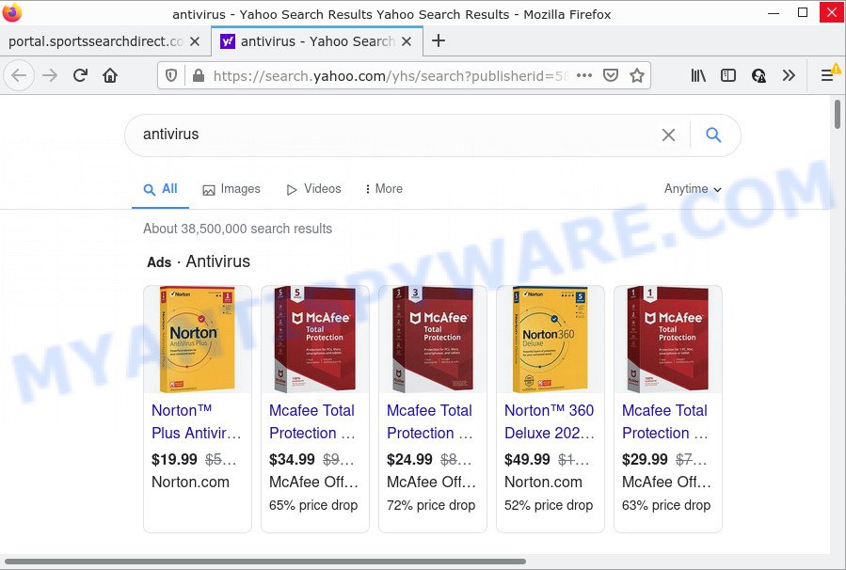Open Mcafee Total Protection $29.99 link
846x570 pixels.
(x=665, y=421)
